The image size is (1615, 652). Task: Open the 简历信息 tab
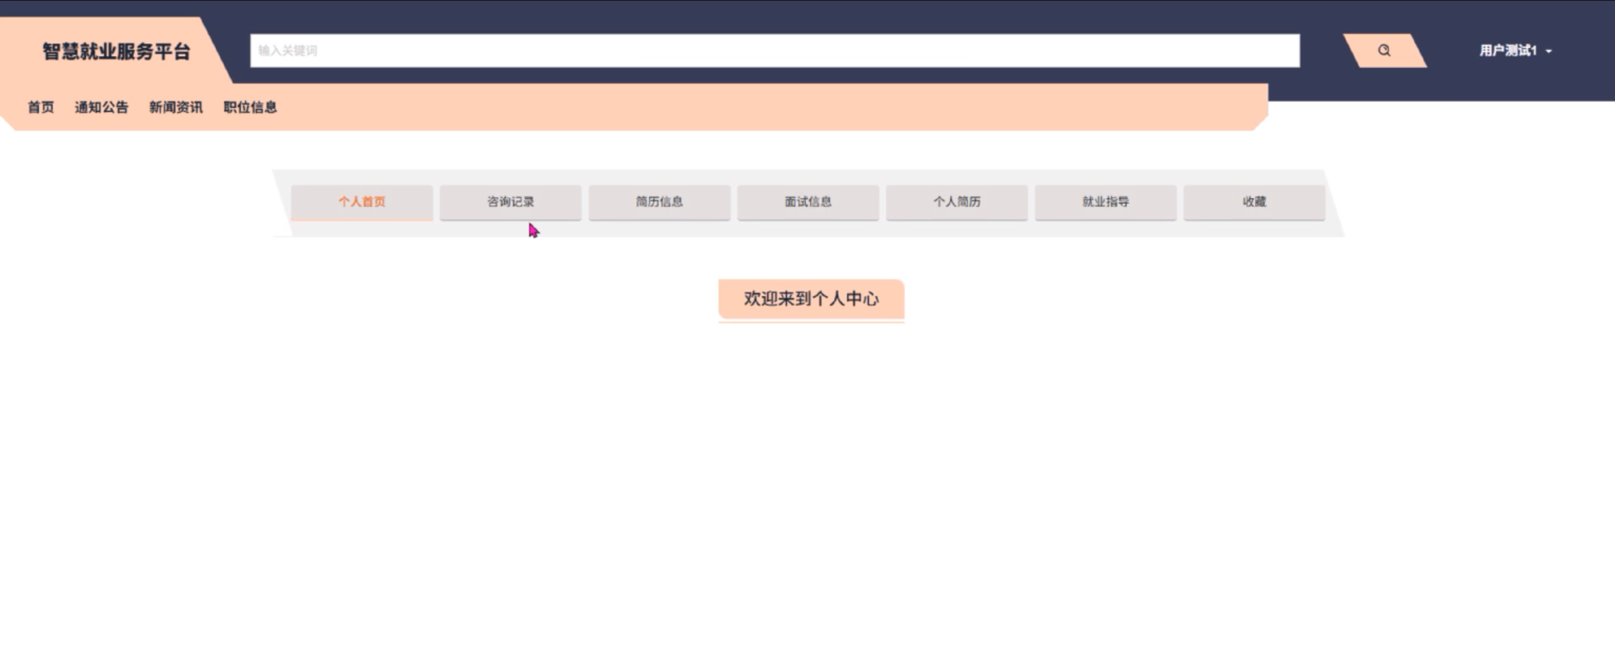click(x=659, y=202)
